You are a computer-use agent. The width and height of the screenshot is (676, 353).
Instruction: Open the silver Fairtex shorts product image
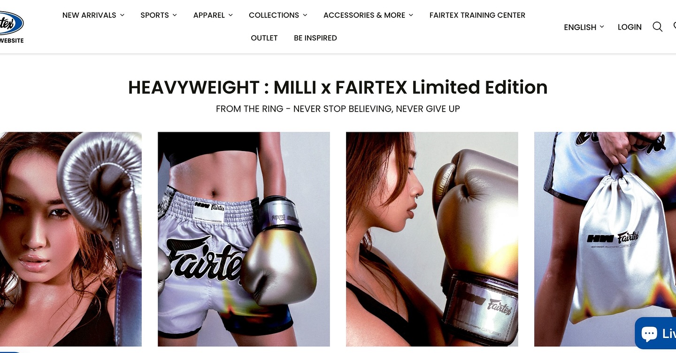point(244,239)
